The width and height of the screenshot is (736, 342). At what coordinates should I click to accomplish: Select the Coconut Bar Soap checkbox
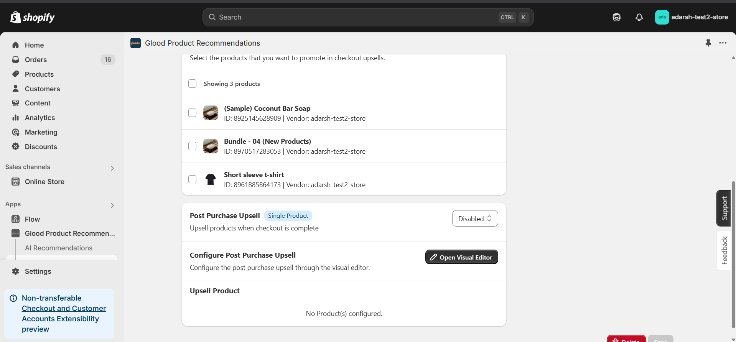(193, 113)
